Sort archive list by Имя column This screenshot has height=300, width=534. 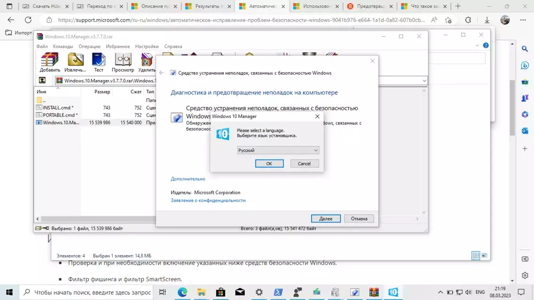click(x=41, y=92)
